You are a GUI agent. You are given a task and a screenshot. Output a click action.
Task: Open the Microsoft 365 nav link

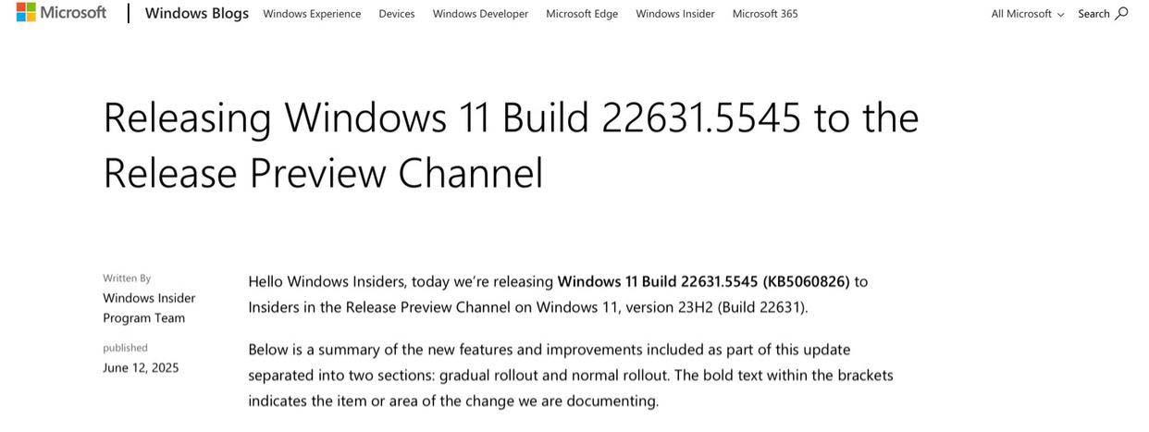coord(765,14)
